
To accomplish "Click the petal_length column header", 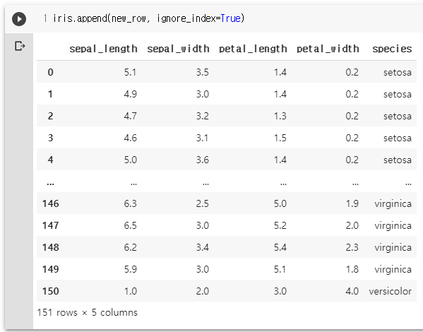I will tap(253, 49).
